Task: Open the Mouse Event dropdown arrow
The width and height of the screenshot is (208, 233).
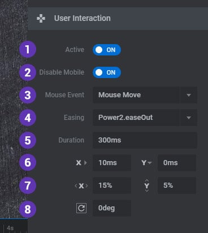Action: [189, 95]
